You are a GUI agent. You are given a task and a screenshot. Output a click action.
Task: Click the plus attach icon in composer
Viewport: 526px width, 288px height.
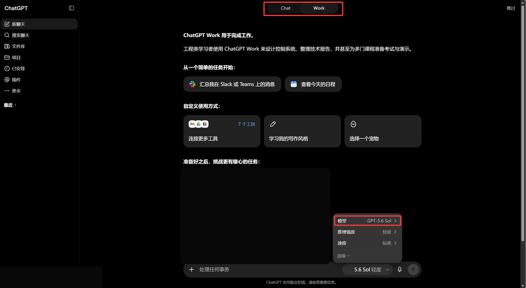click(x=192, y=270)
